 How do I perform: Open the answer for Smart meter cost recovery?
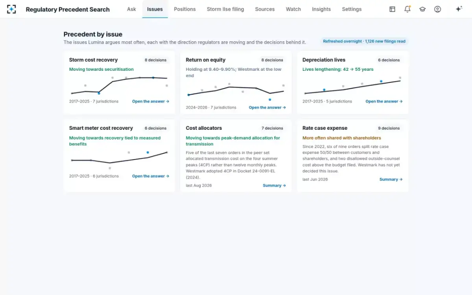[x=151, y=176]
